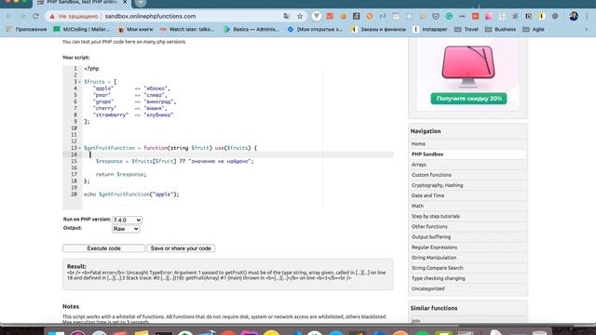Click Save or share your code button
The height and width of the screenshot is (335, 596).
click(x=181, y=248)
